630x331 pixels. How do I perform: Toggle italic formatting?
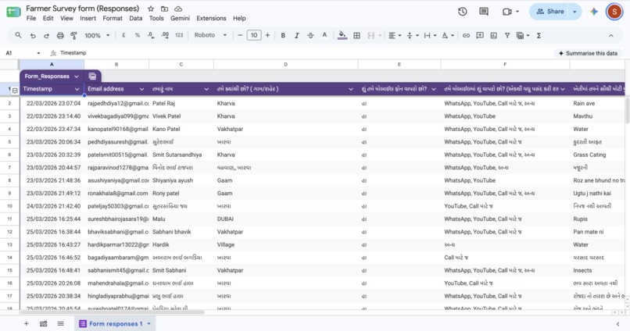tap(296, 35)
